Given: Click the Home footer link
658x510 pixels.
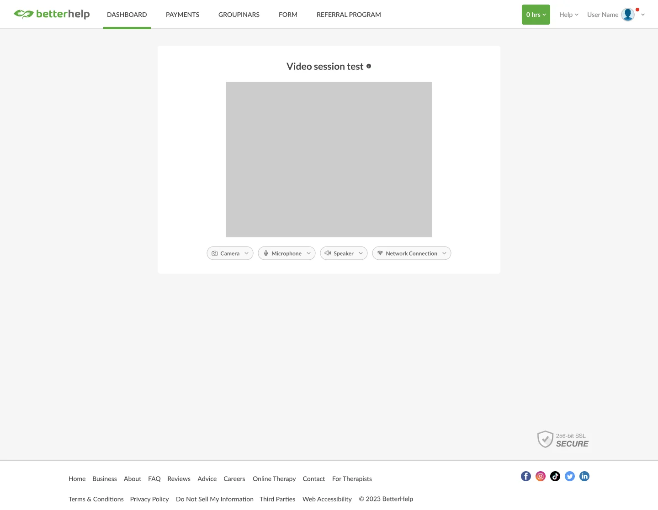Looking at the screenshot, I should (x=77, y=479).
